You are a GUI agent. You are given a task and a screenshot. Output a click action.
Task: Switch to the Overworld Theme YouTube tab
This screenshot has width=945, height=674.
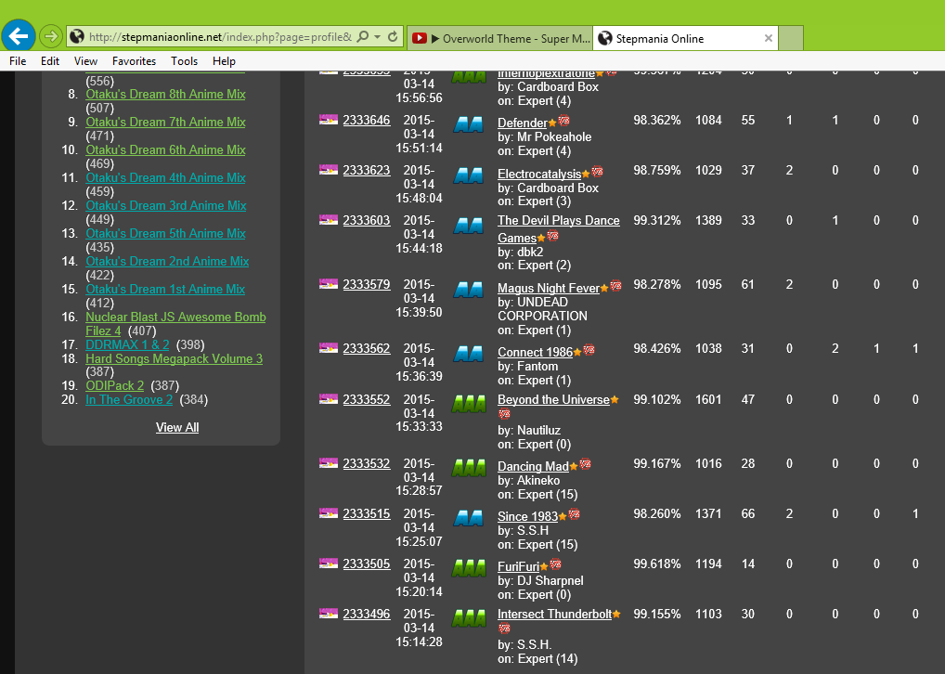pos(498,38)
